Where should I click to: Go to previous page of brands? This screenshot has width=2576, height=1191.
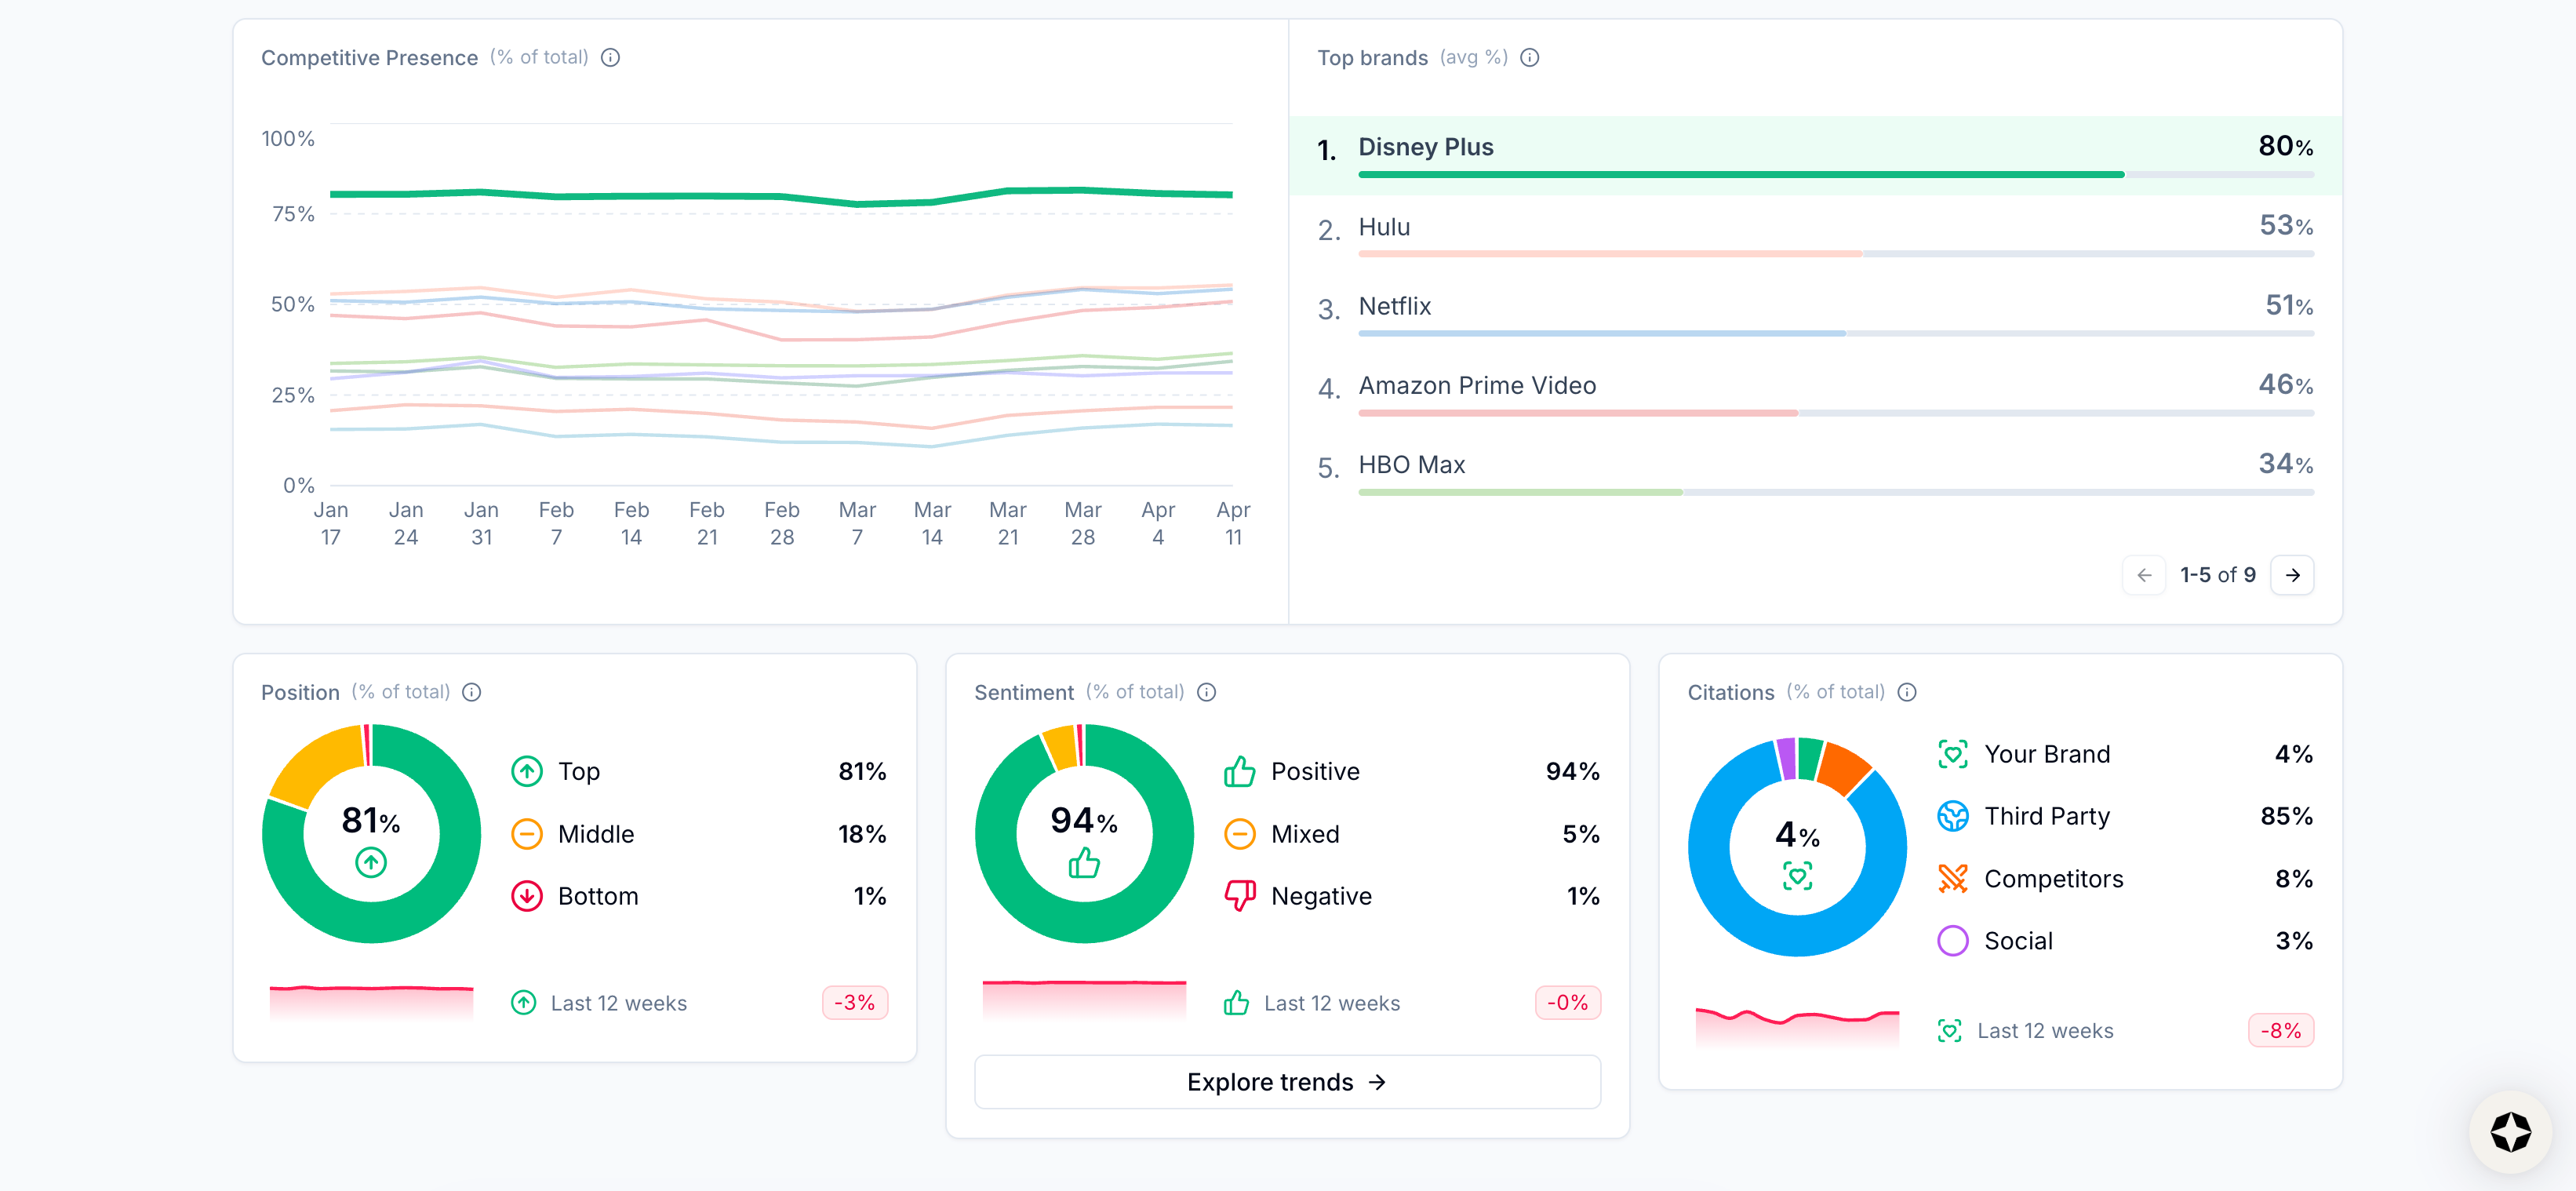(2144, 575)
